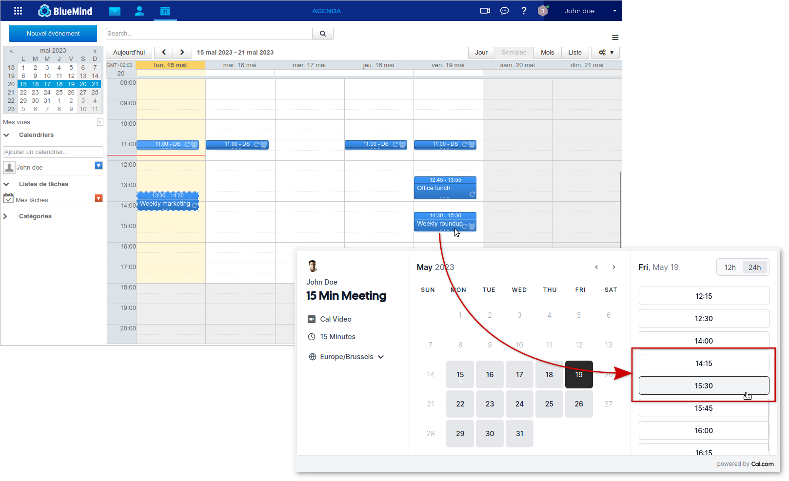Click the apps grid launcher icon
789x481 pixels.
point(18,11)
